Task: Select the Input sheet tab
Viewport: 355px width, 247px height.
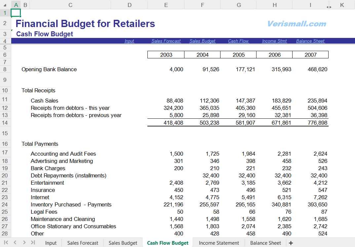Action: pos(51,243)
